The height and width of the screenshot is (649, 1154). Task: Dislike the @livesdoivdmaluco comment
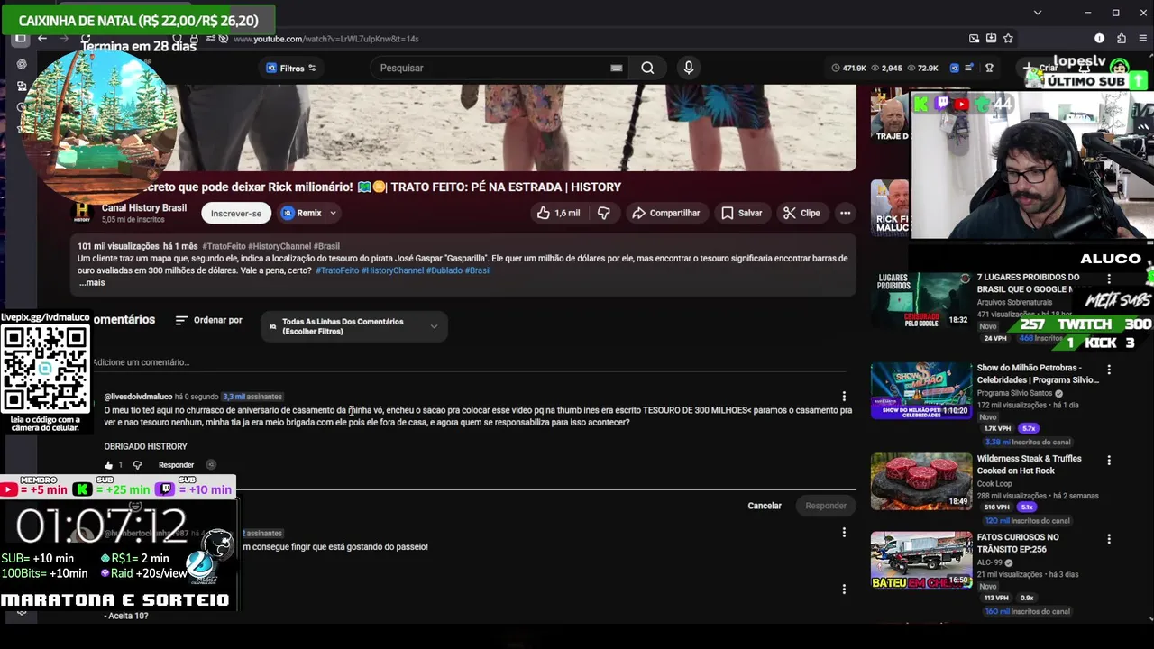click(137, 465)
